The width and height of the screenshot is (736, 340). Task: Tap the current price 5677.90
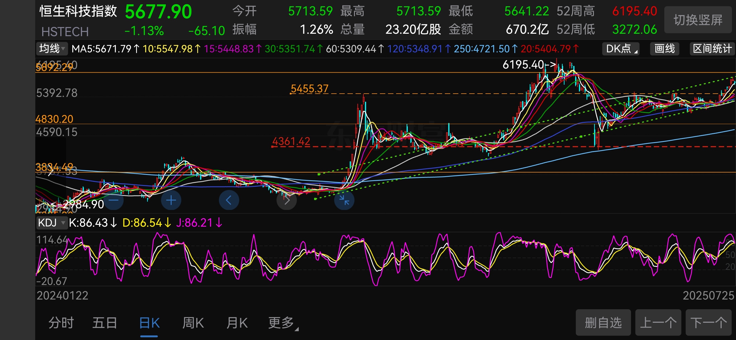click(158, 12)
